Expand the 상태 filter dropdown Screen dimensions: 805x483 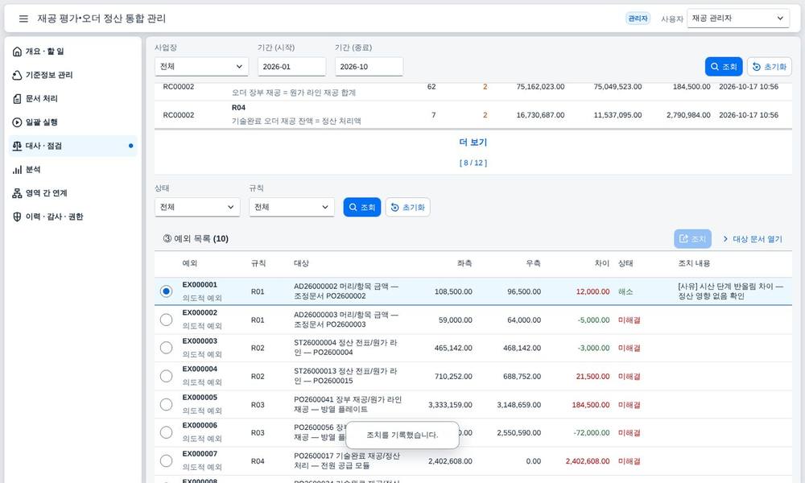tap(197, 207)
